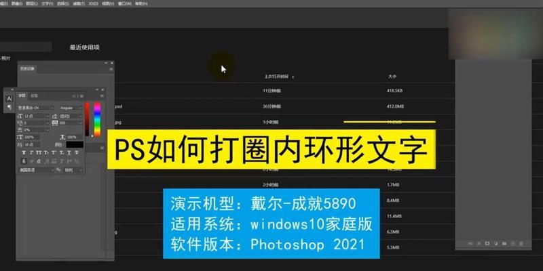Switch to the 段落 tab

pos(34,96)
